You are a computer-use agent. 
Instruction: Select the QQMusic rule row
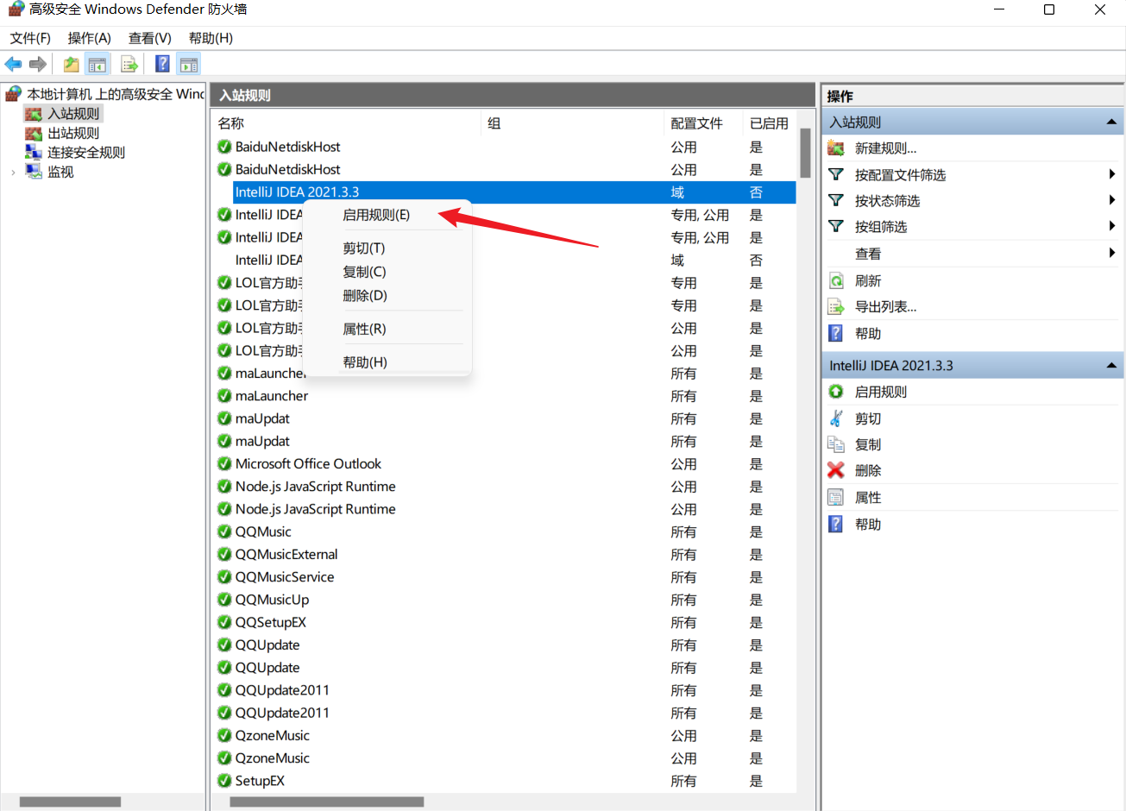(x=505, y=532)
